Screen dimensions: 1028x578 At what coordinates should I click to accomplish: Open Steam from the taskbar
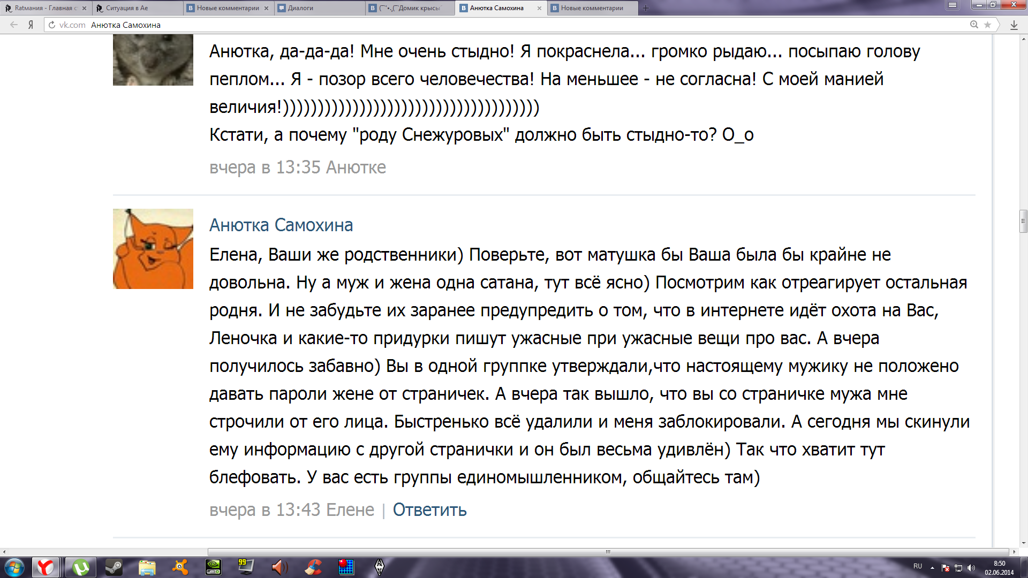[x=114, y=567]
